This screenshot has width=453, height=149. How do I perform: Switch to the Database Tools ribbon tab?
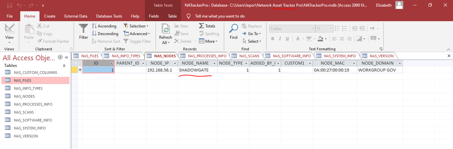(x=109, y=16)
